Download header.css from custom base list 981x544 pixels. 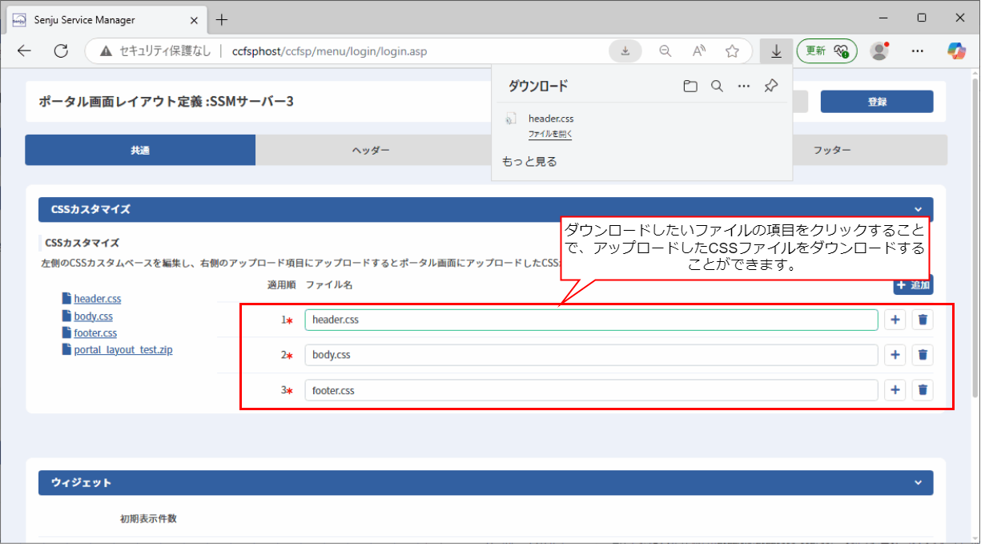coord(98,299)
